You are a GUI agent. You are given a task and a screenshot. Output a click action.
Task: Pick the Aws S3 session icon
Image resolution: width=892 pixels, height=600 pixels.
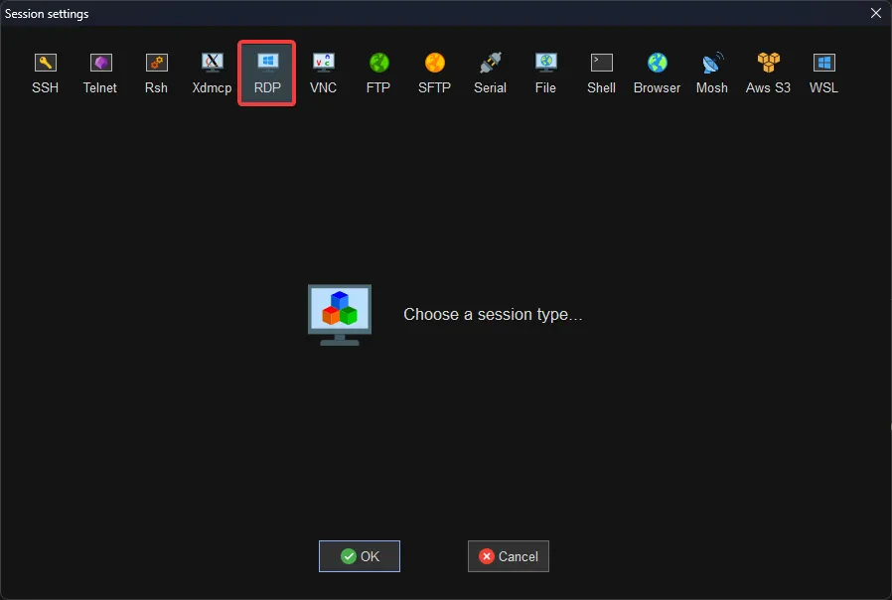(x=768, y=74)
